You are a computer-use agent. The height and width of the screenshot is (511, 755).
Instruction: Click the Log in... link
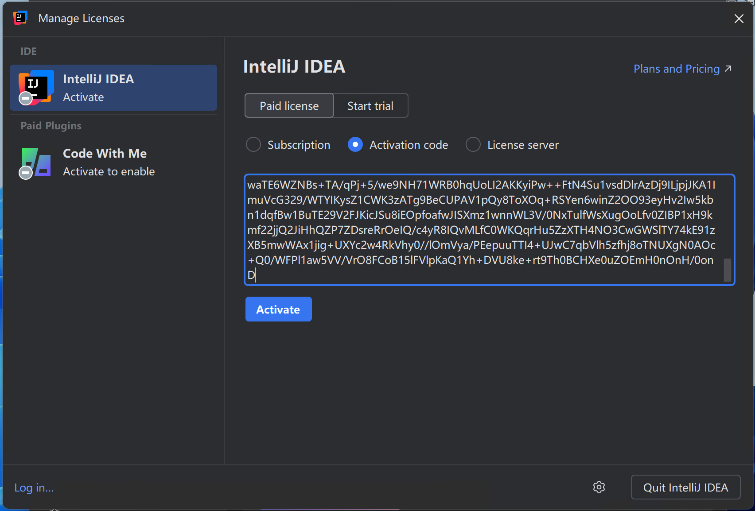coord(34,488)
